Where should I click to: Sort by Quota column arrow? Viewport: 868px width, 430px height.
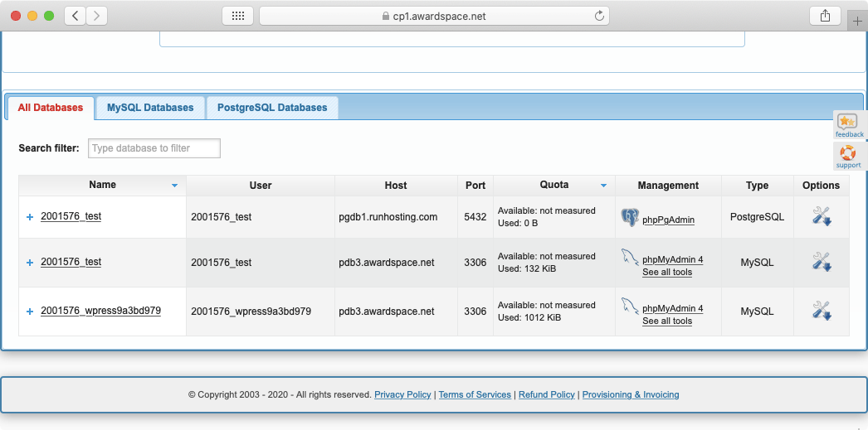coord(603,186)
